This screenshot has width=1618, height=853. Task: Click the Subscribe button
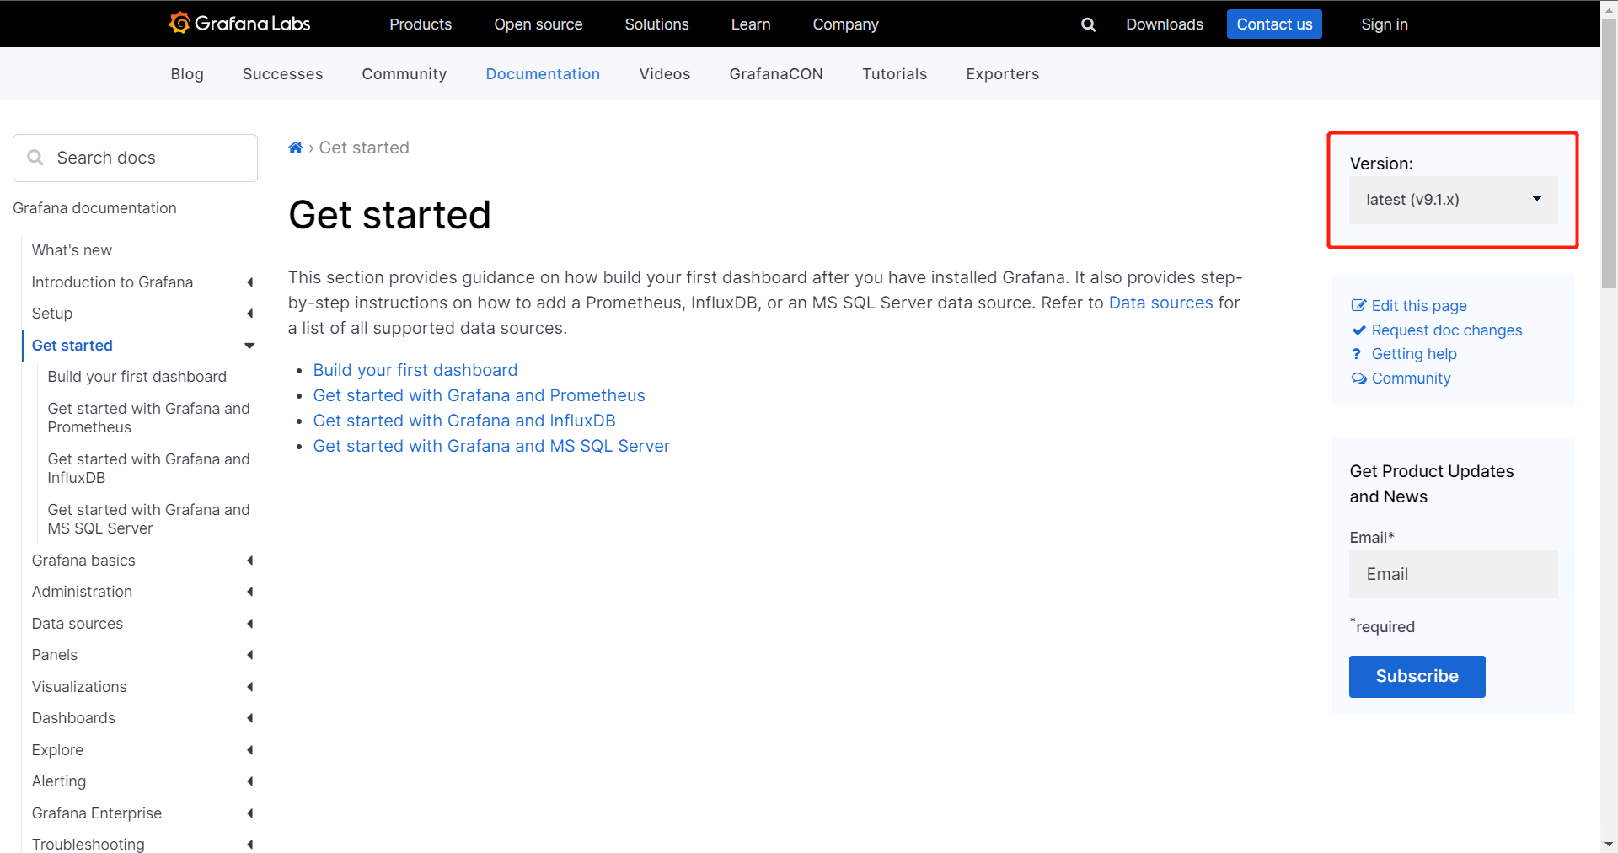1417,677
